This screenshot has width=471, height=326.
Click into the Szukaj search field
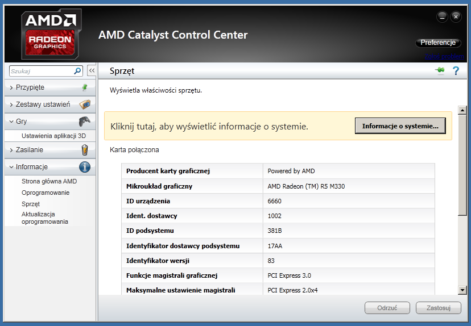tap(41, 72)
